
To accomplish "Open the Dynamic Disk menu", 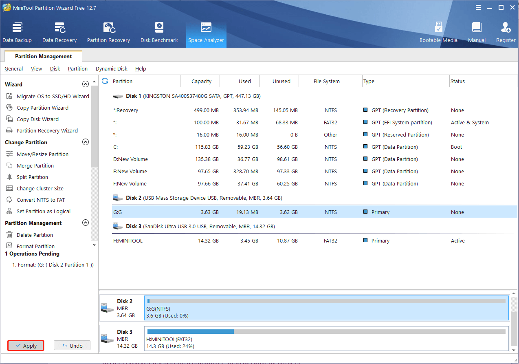I will (111, 69).
